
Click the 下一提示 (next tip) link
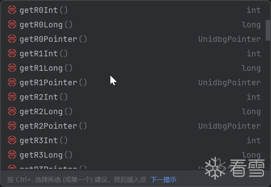[x=163, y=179]
